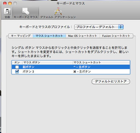Uncheck the ボタン 3 checkbox
The width and height of the screenshot is (140, 133).
[17, 71]
